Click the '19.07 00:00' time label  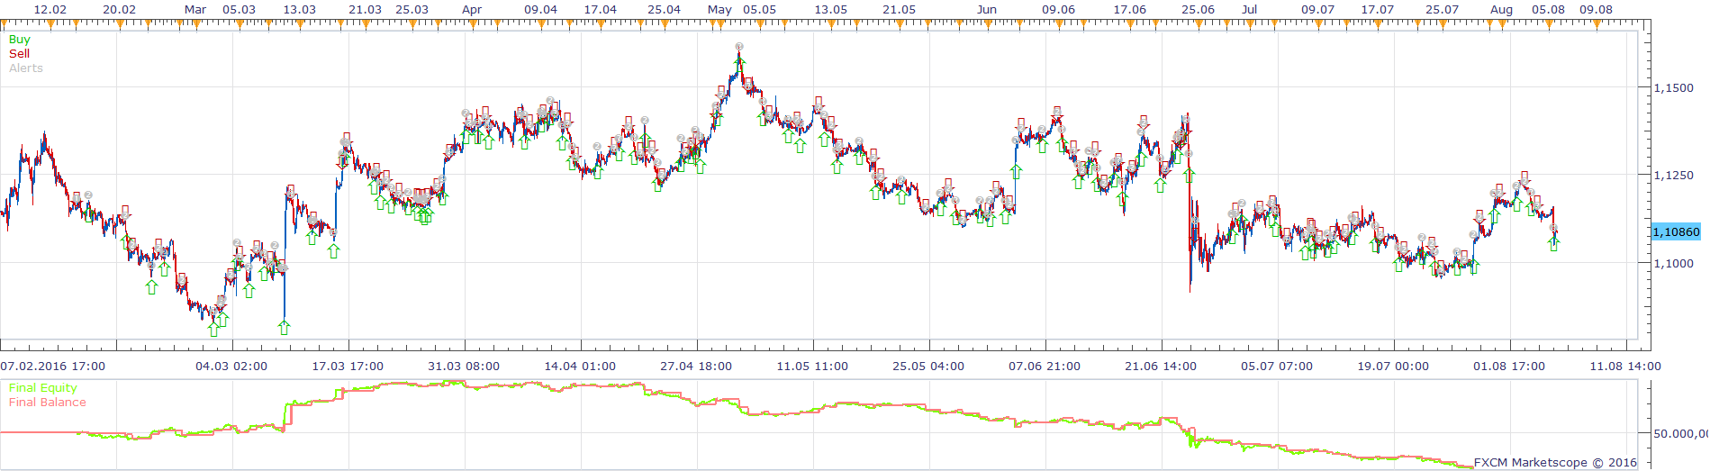[1393, 366]
